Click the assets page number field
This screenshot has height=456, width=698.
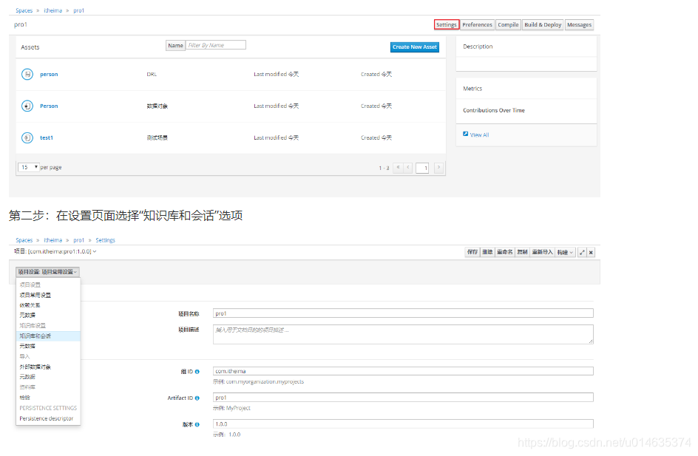point(422,168)
